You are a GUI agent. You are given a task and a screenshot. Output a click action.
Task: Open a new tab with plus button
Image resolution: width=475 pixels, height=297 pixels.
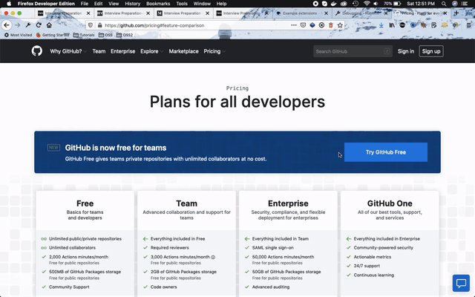[x=456, y=13]
